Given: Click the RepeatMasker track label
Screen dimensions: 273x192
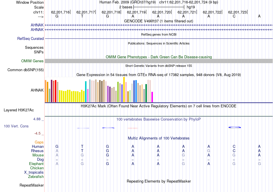Looking at the screenshot, I should point(32,185).
